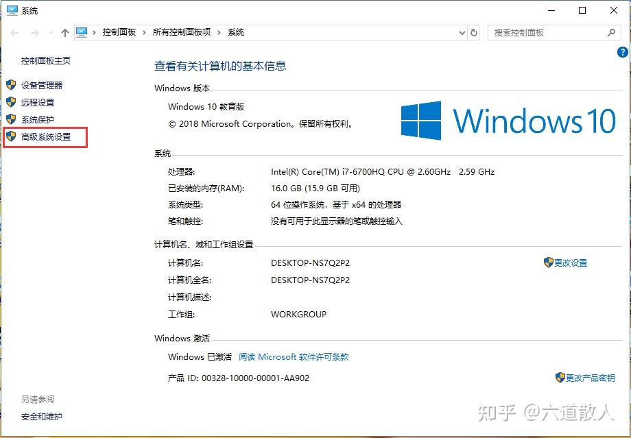Image resolution: width=631 pixels, height=438 pixels.
Task: Click the Windows 10 教育版 text
Action: (x=206, y=107)
